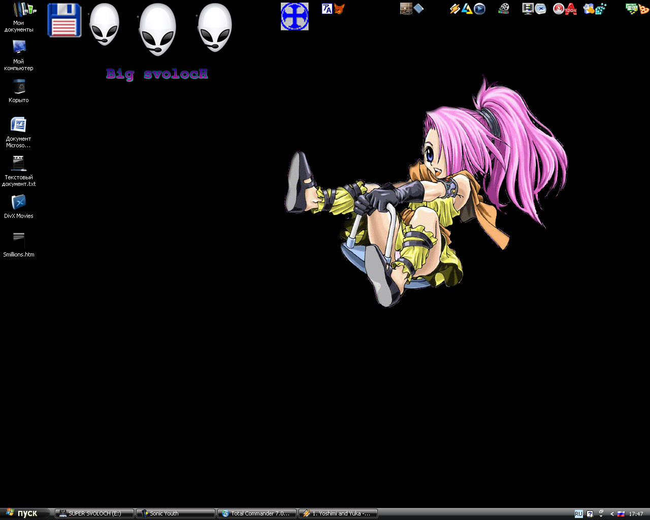Launch the monitor with filmstrip icon
The height and width of the screenshot is (520, 650).
click(528, 9)
